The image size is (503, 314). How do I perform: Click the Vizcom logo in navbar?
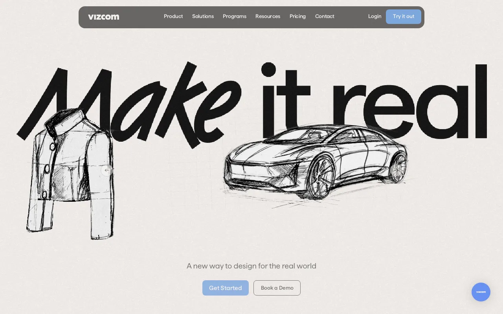coord(103,17)
